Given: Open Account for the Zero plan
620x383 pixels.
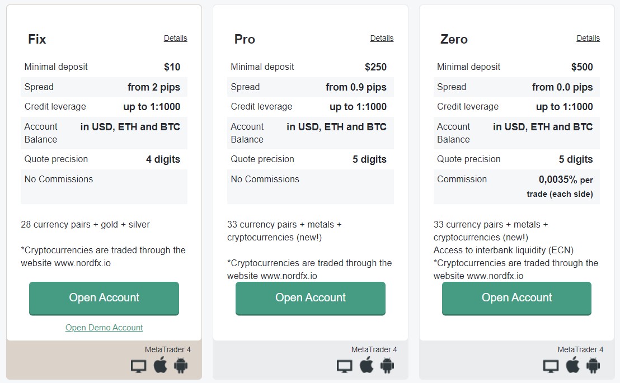Looking at the screenshot, I should (x=517, y=299).
